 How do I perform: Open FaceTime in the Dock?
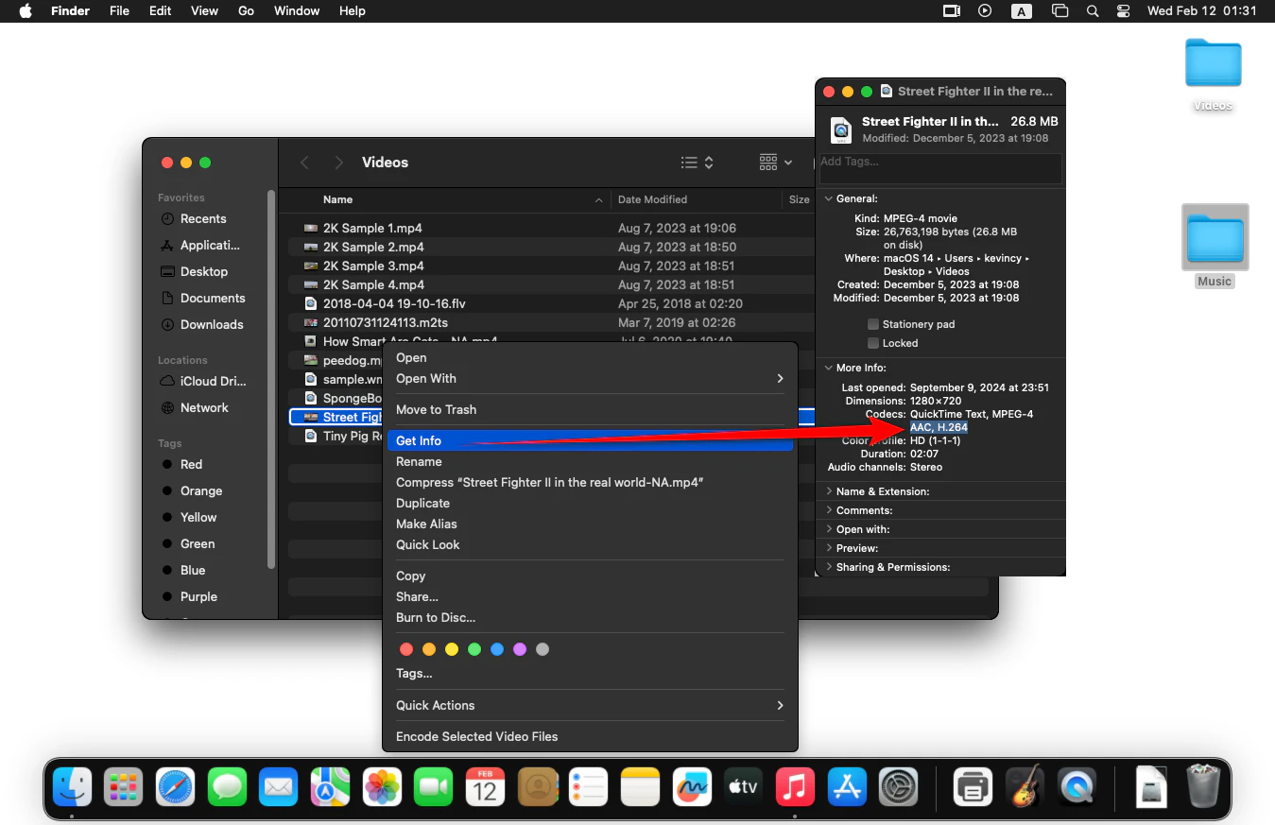[433, 787]
